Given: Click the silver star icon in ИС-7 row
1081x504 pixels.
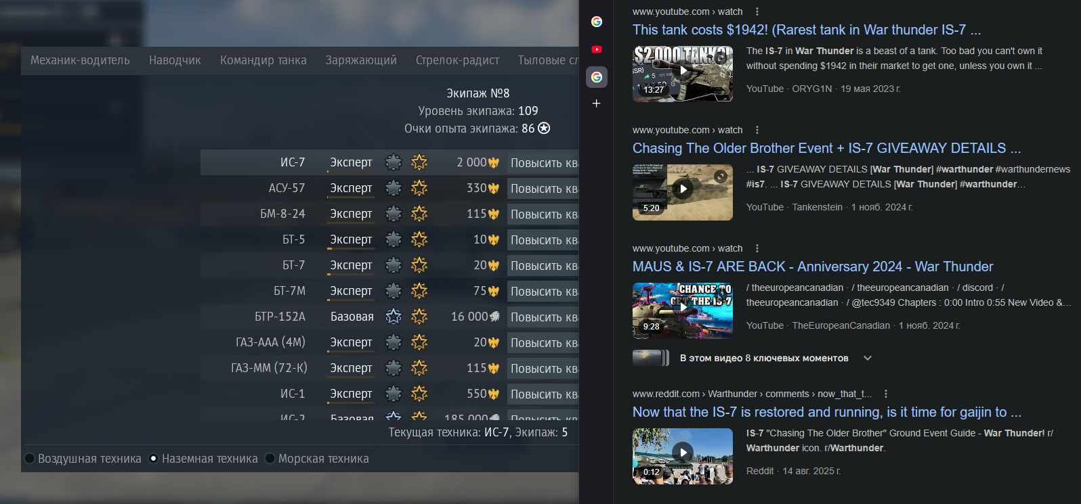Looking at the screenshot, I should (x=394, y=162).
